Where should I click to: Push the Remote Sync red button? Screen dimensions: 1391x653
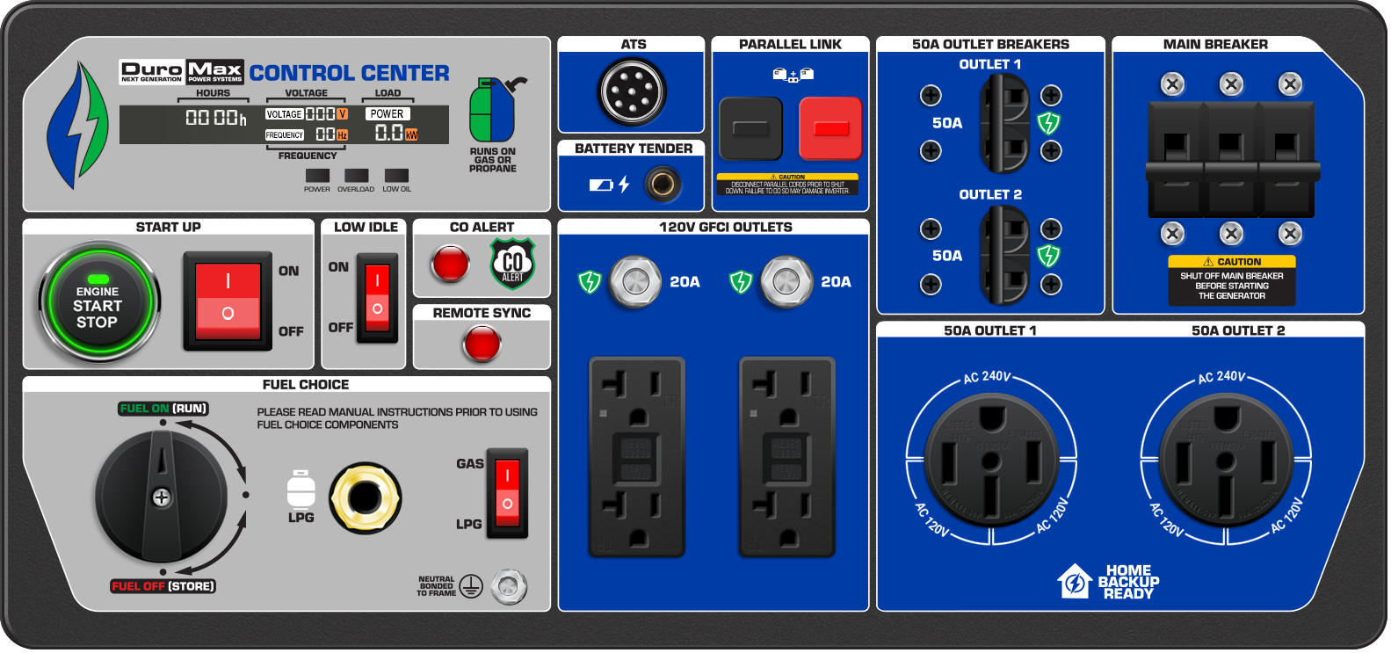click(x=482, y=343)
